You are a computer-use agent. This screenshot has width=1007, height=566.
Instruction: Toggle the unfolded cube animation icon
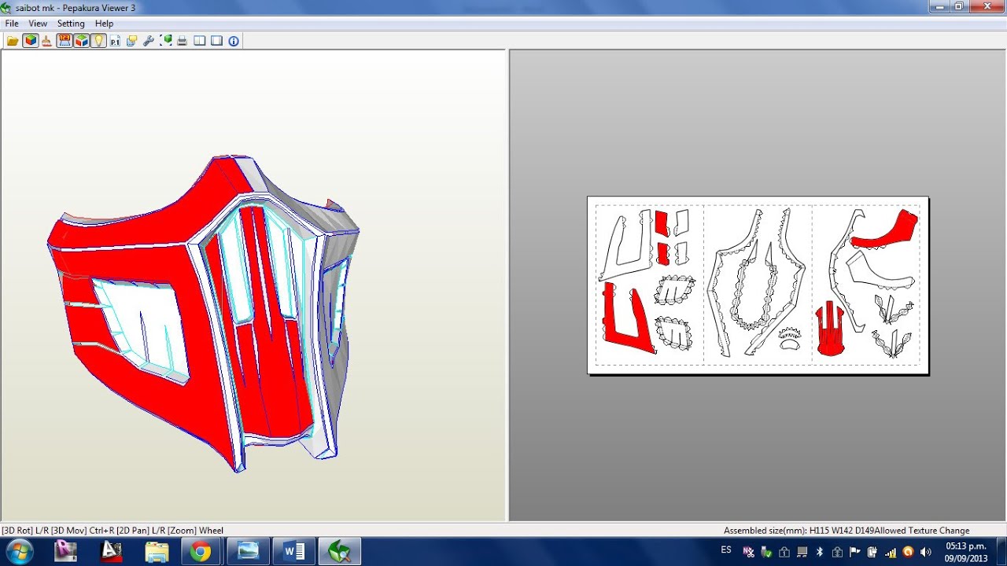click(82, 41)
